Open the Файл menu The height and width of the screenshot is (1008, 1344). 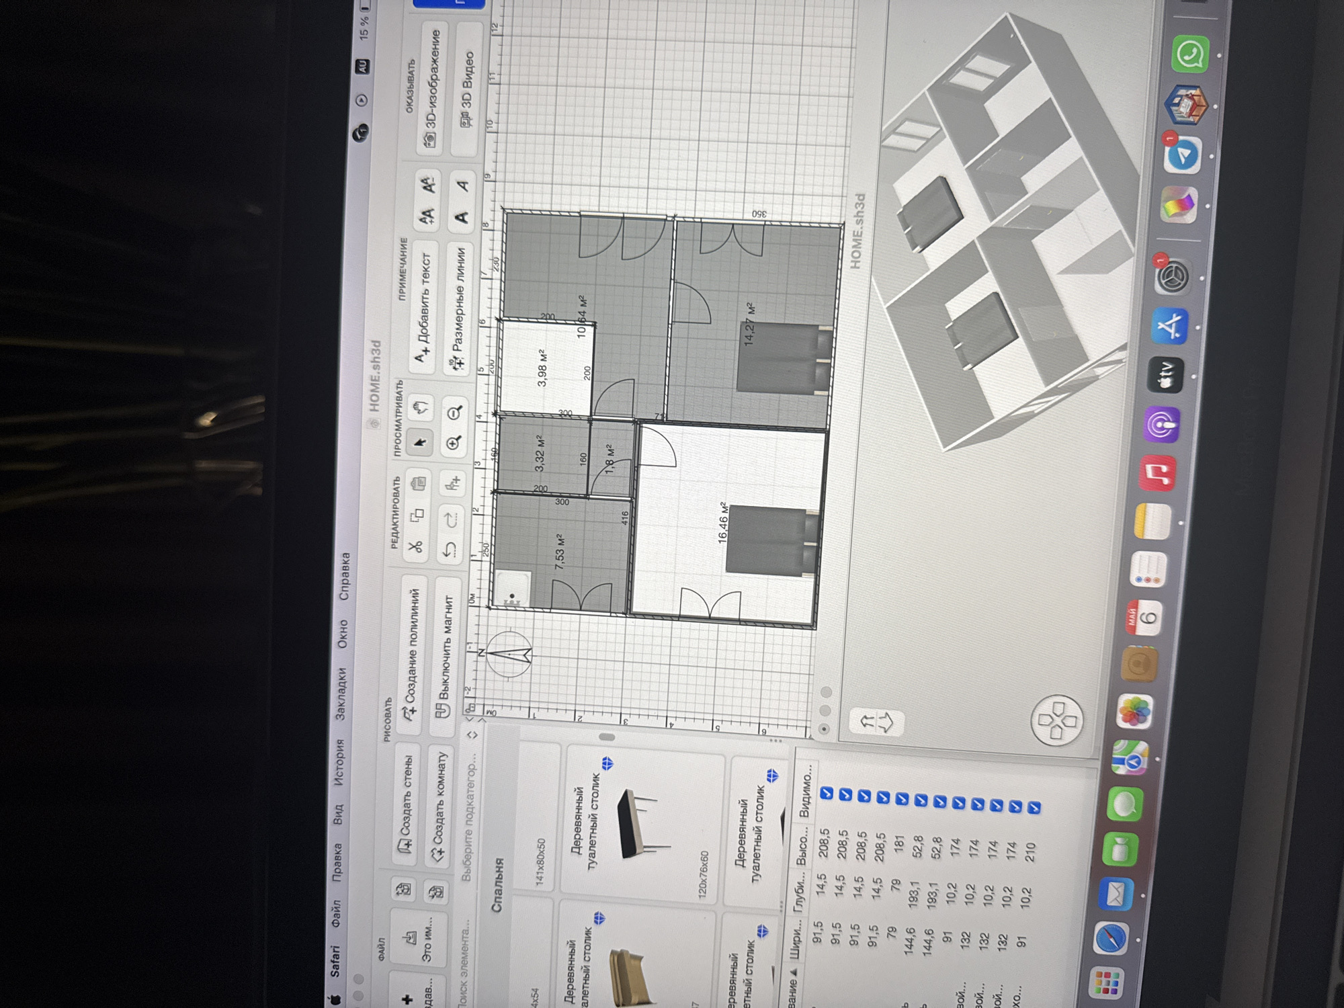point(336,913)
